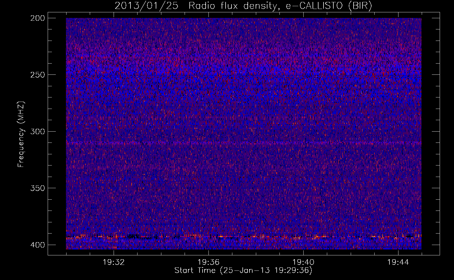This screenshot has height=280, width=454.
Task: Click the 400 frequency tick label
Action: [x=37, y=245]
